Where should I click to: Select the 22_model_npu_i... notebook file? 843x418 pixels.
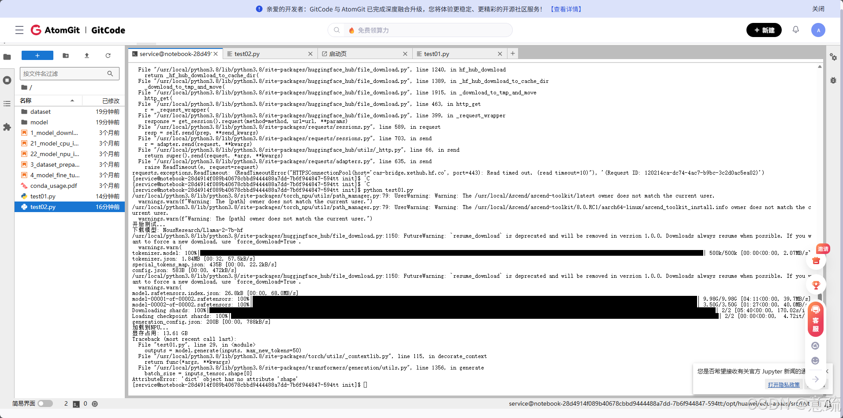coord(70,154)
